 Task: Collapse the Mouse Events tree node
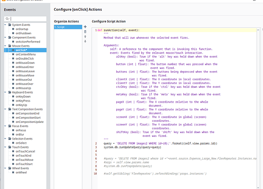click(x=5, y=46)
